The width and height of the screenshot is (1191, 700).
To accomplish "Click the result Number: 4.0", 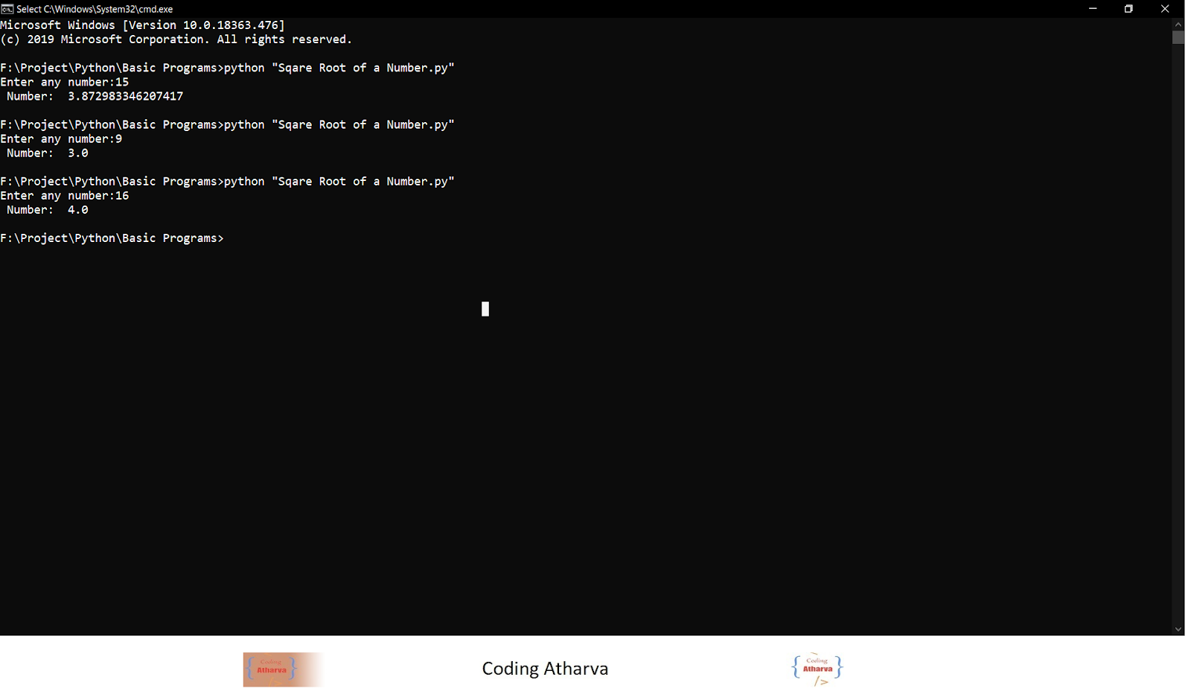I will pos(45,209).
